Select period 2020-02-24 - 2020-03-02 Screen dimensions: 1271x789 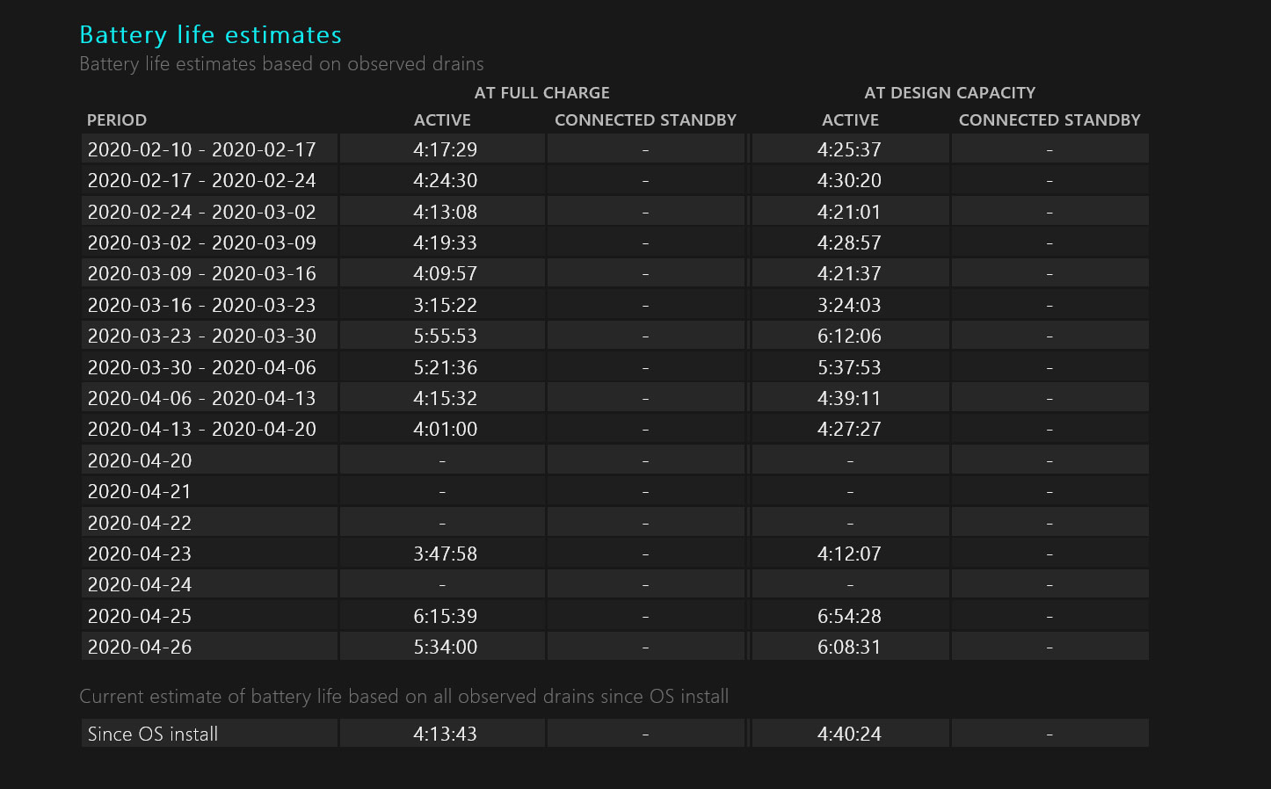[201, 212]
